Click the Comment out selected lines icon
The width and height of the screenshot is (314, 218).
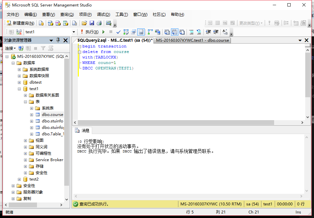191,32
